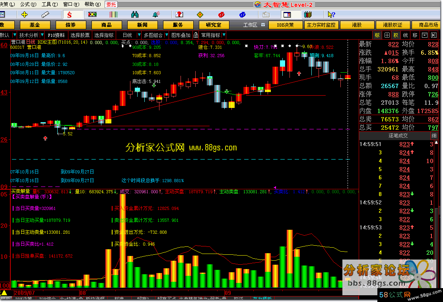The width and height of the screenshot is (443, 302).
Task: Click the skip-to-end arrow icon at top right
Action: coord(434,35)
